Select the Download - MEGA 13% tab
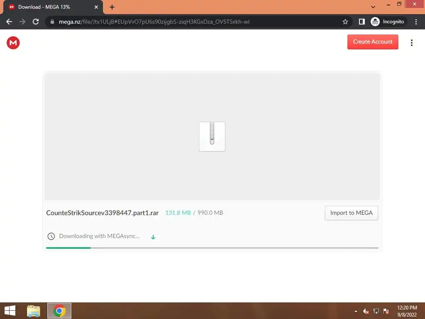425x319 pixels. pos(53,7)
